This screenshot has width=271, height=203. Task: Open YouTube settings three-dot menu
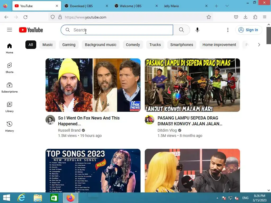tap(228, 30)
